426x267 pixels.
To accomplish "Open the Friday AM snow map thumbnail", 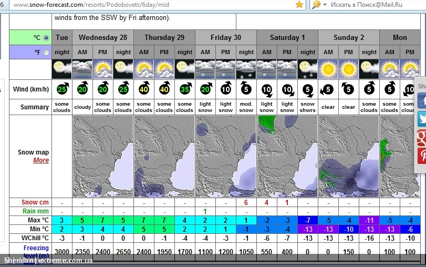I will click(226, 157).
